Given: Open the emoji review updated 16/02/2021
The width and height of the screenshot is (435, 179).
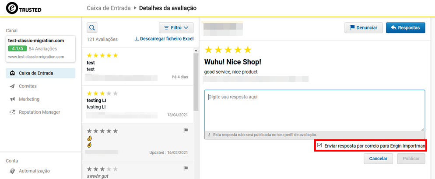Looking at the screenshot, I should [x=137, y=142].
